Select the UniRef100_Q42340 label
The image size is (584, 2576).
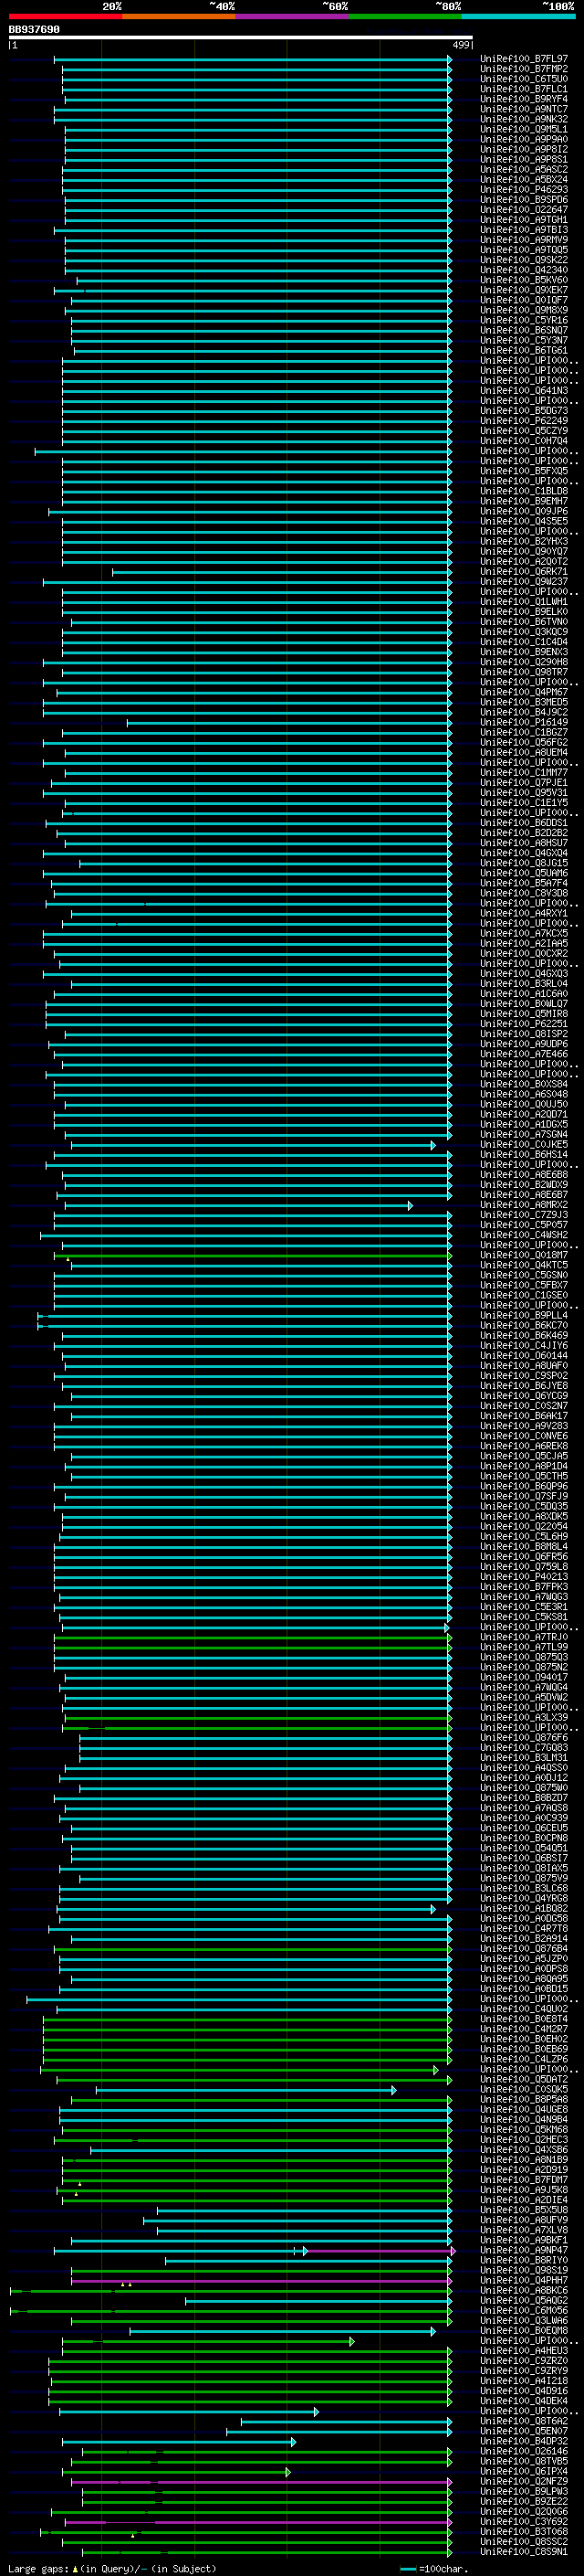[x=524, y=270]
